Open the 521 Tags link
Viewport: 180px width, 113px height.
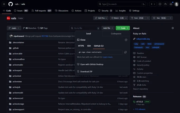(x=43, y=28)
